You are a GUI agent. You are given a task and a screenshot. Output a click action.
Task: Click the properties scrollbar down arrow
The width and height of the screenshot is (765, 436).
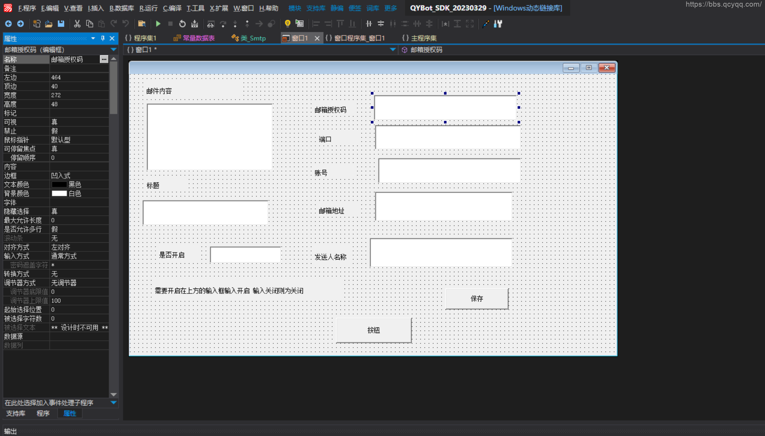point(114,395)
